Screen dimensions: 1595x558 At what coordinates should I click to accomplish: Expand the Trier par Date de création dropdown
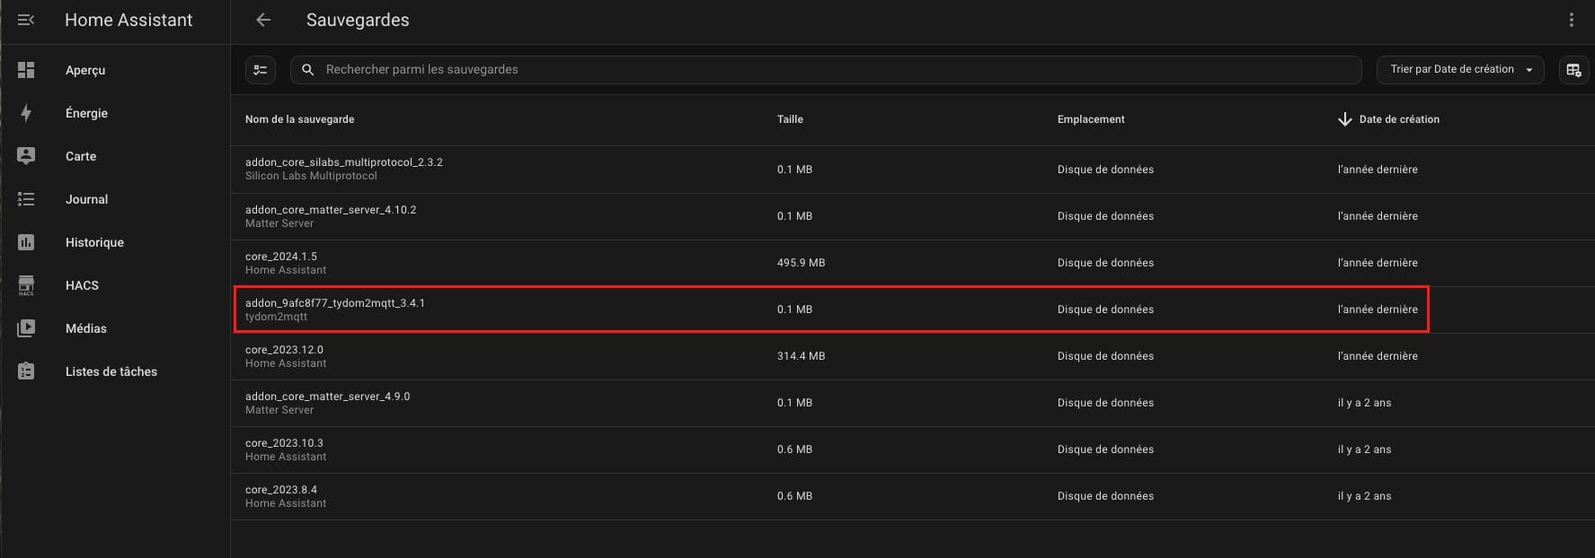[1459, 70]
